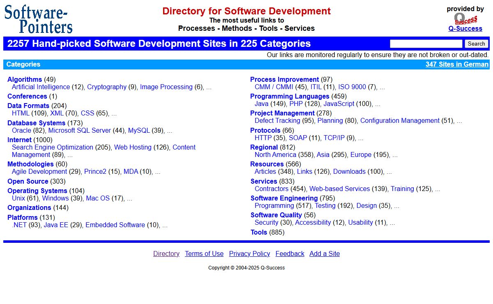
Task: Open the XML subcategory
Action: pyautogui.click(x=57, y=113)
